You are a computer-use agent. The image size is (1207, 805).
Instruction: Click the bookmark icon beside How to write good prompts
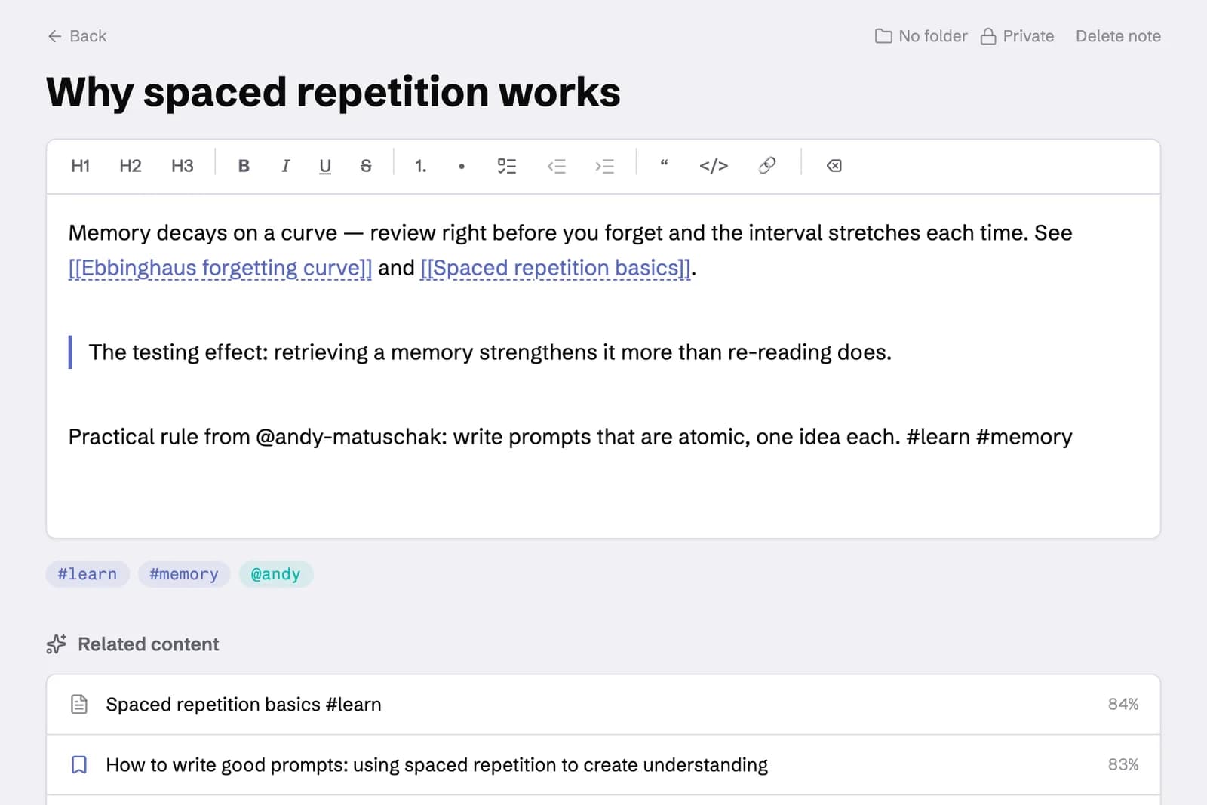[x=79, y=765]
